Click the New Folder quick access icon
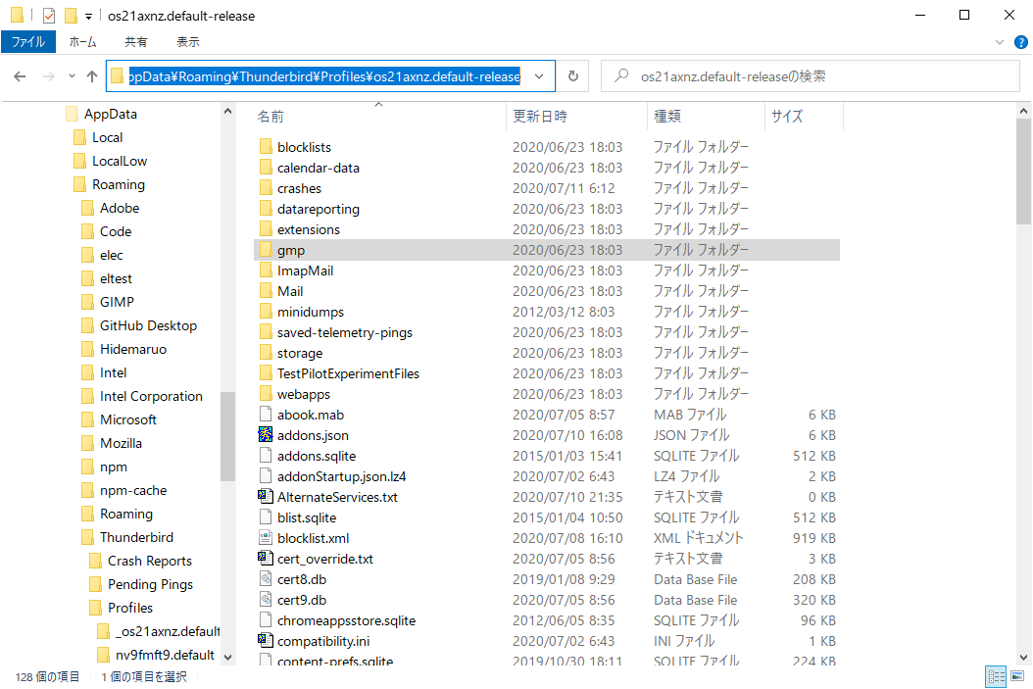1033x689 pixels. pyautogui.click(x=71, y=15)
